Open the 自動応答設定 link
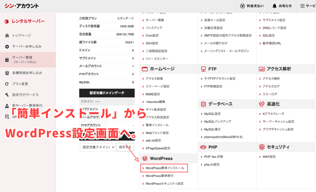The height and width of the screenshot is (192, 316). [x=214, y=28]
